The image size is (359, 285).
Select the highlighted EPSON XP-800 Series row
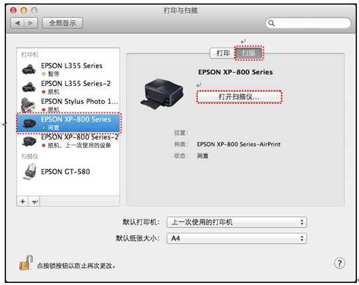tap(69, 123)
